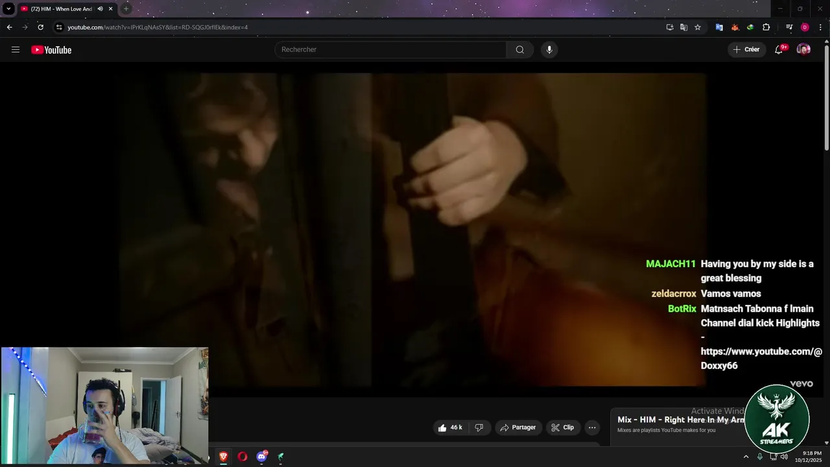
Task: Show hidden system tray icons chevron
Action: click(746, 457)
